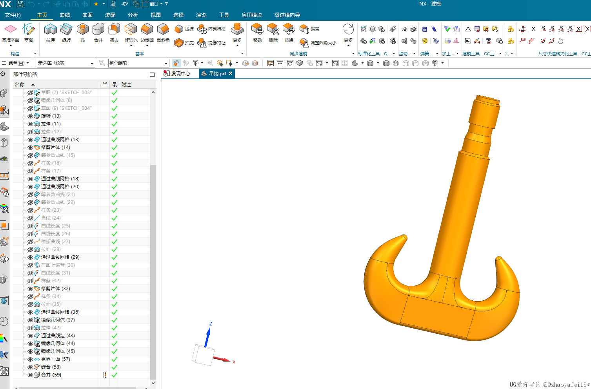
Task: Open the 窗口 dropdown arrow in title bar
Action: pos(161,4)
